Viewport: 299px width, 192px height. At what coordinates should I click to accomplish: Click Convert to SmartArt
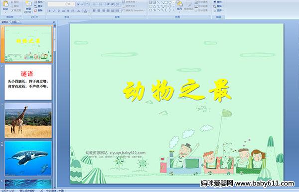[x=134, y=10]
